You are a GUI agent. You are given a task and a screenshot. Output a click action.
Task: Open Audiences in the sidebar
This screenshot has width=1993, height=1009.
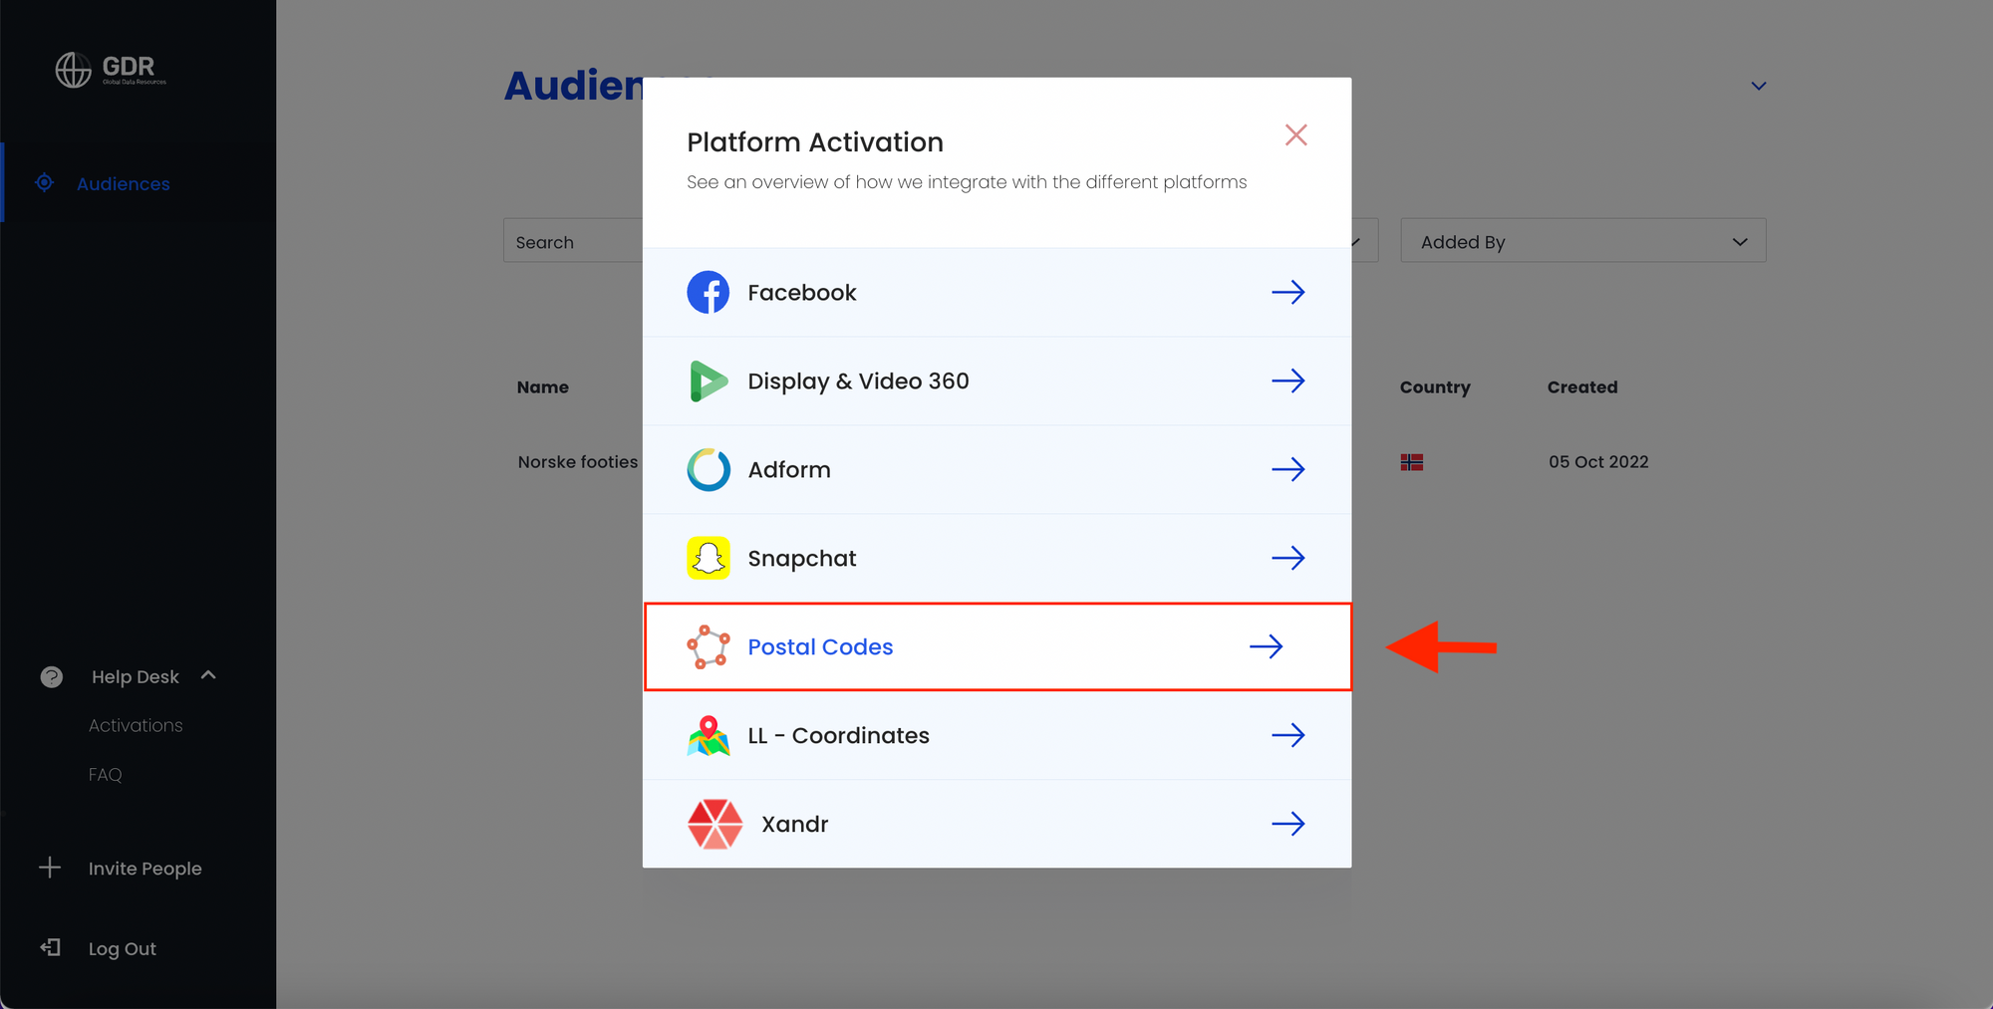click(124, 184)
